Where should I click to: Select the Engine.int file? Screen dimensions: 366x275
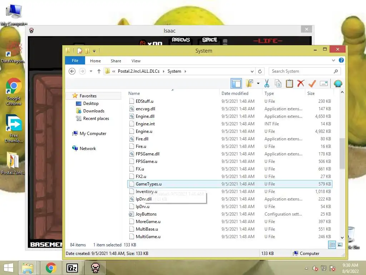pos(230,124)
